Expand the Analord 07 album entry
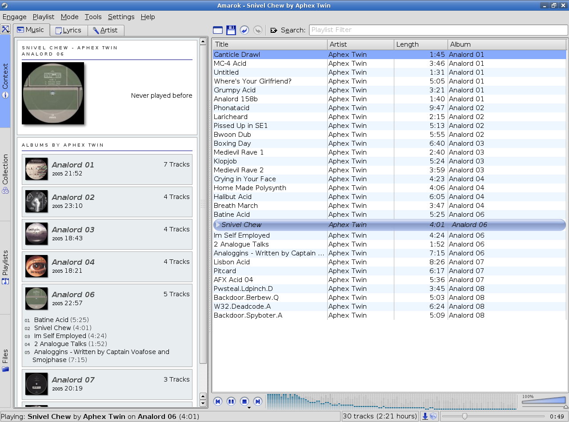Screen dimensions: 569x422 107,384
